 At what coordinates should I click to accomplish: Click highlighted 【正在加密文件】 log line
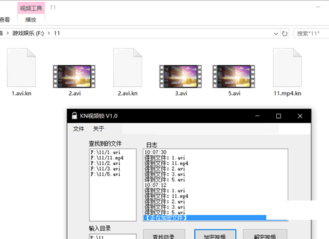(x=205, y=218)
